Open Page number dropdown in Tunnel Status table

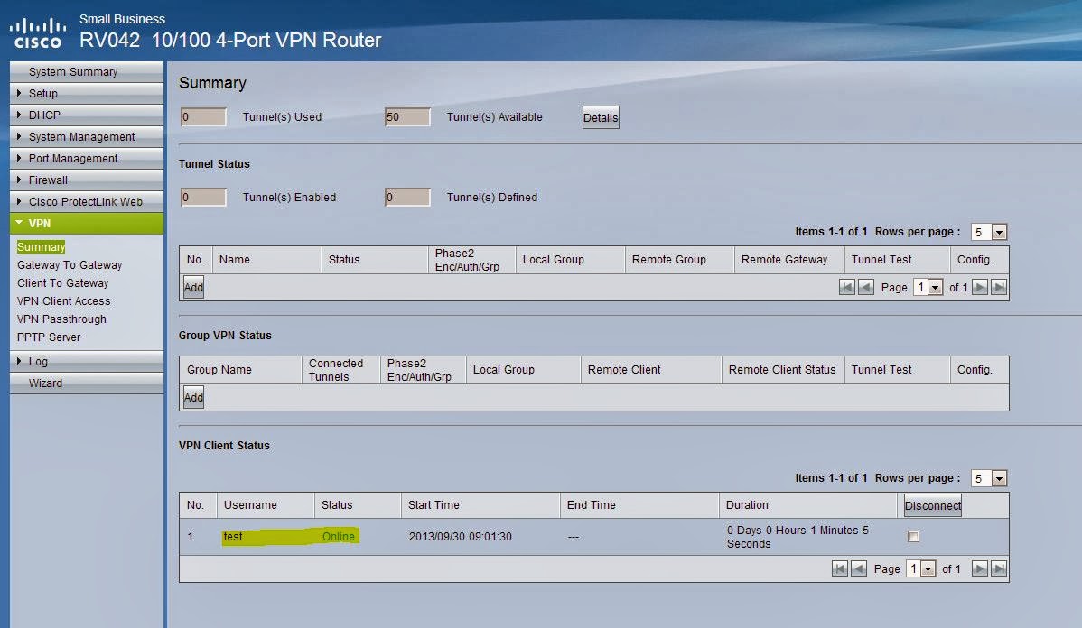click(928, 288)
